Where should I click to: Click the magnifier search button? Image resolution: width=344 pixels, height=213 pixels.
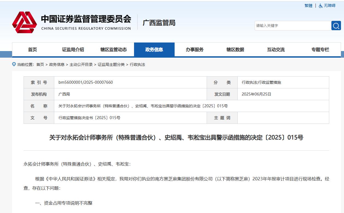tap(336, 26)
